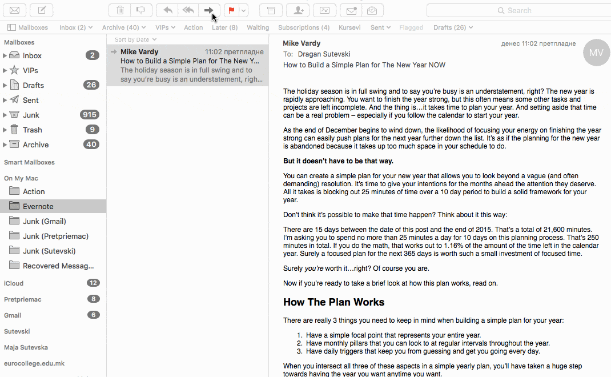Click the add contact icon in toolbar

[298, 10]
